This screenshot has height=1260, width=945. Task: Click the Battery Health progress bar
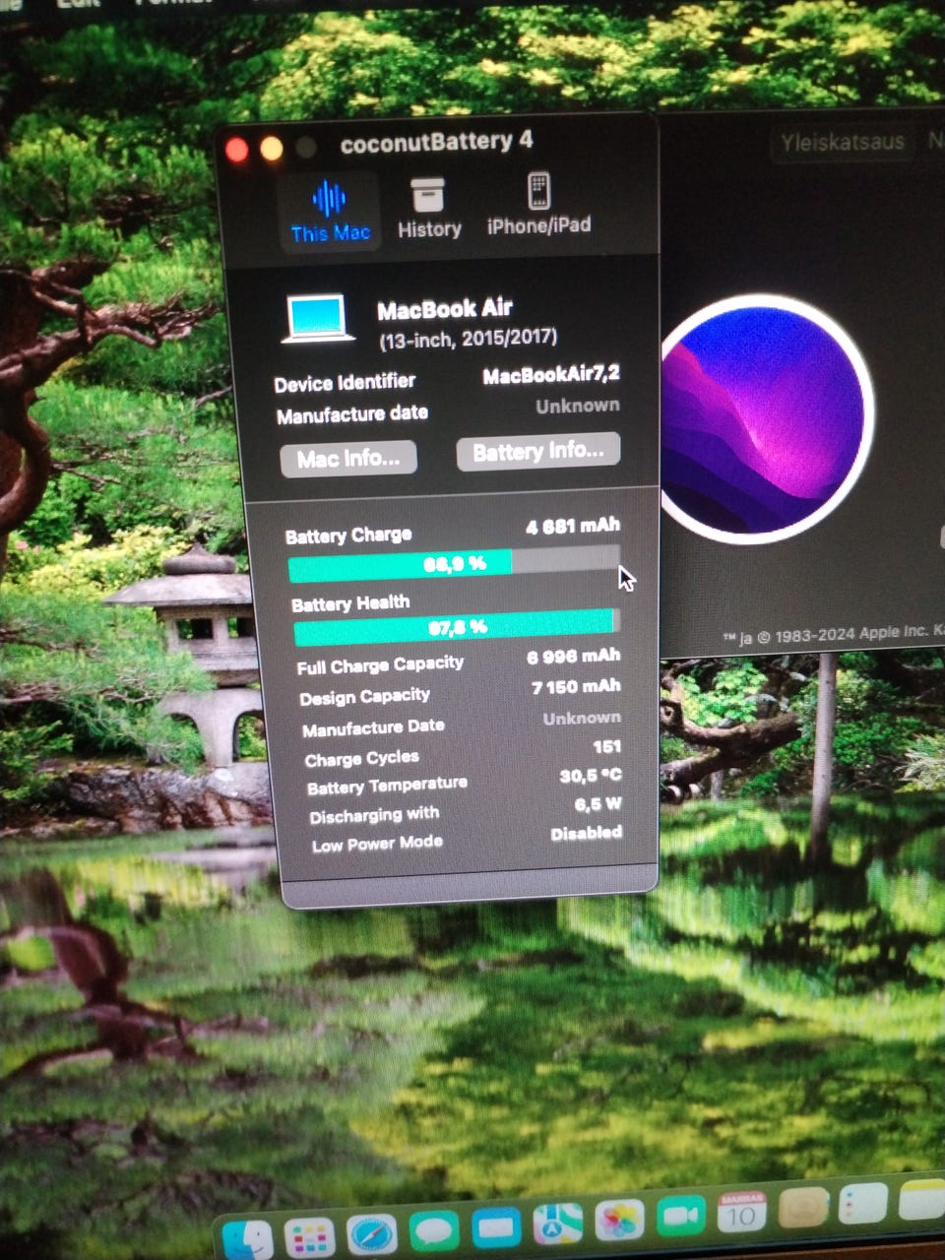click(x=457, y=626)
